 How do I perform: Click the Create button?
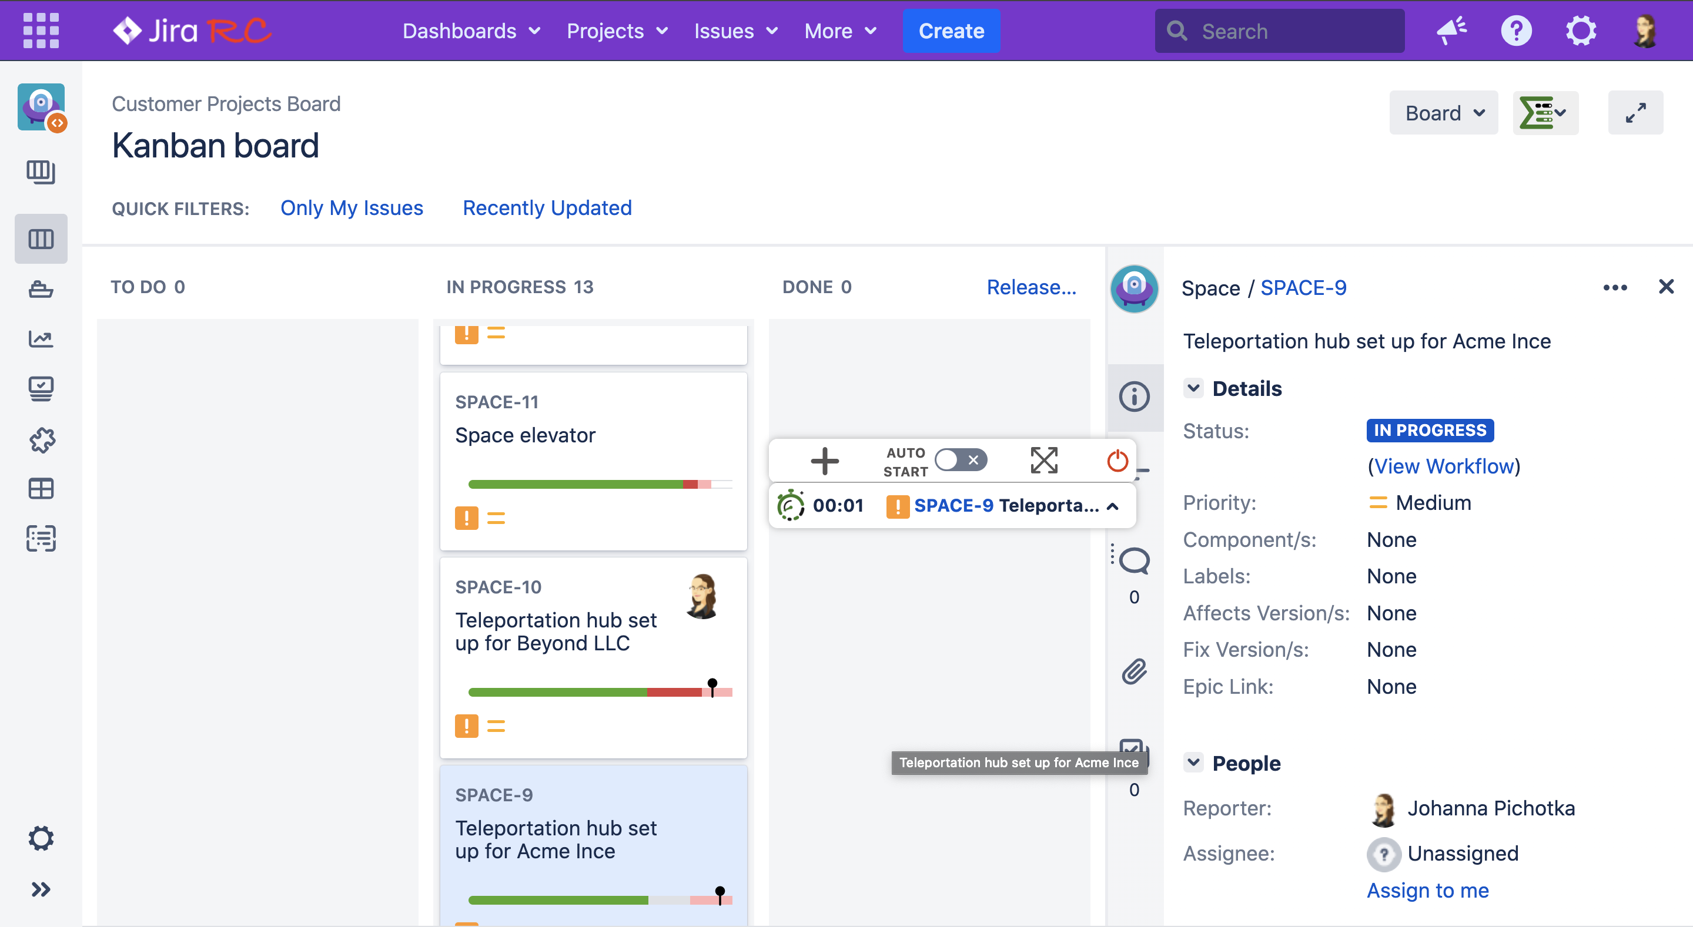(951, 31)
